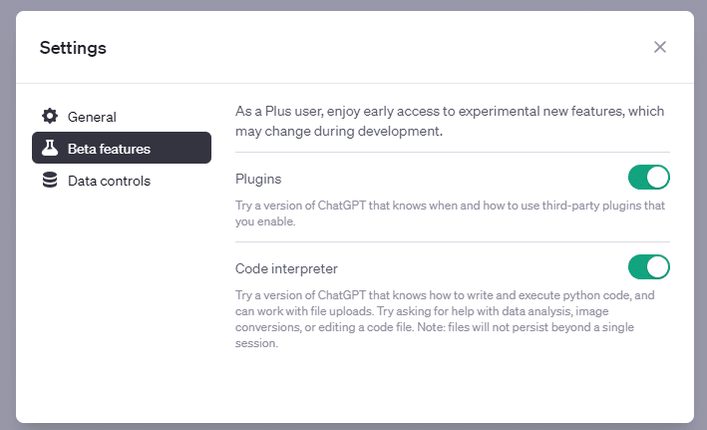Click the third-party plugins description text

point(450,214)
